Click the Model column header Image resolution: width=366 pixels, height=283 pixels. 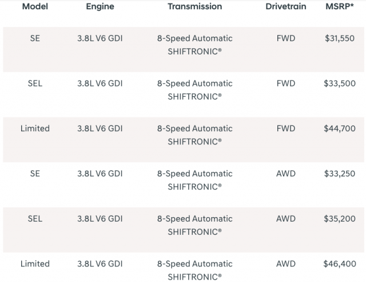coord(35,7)
